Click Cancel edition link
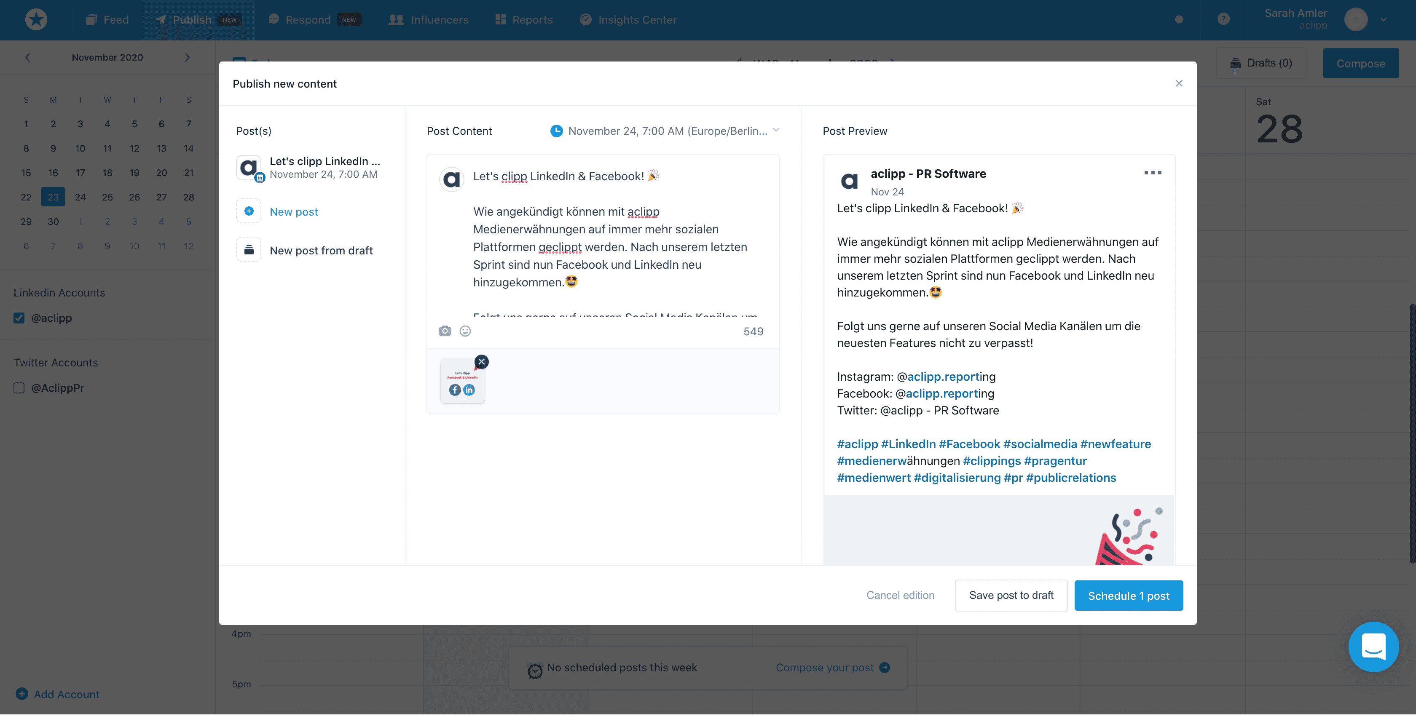 pyautogui.click(x=900, y=596)
